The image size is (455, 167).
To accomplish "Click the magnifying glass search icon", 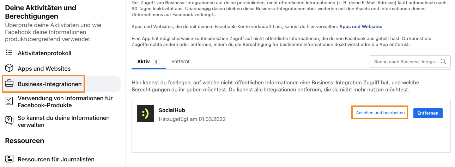I will pos(443,62).
